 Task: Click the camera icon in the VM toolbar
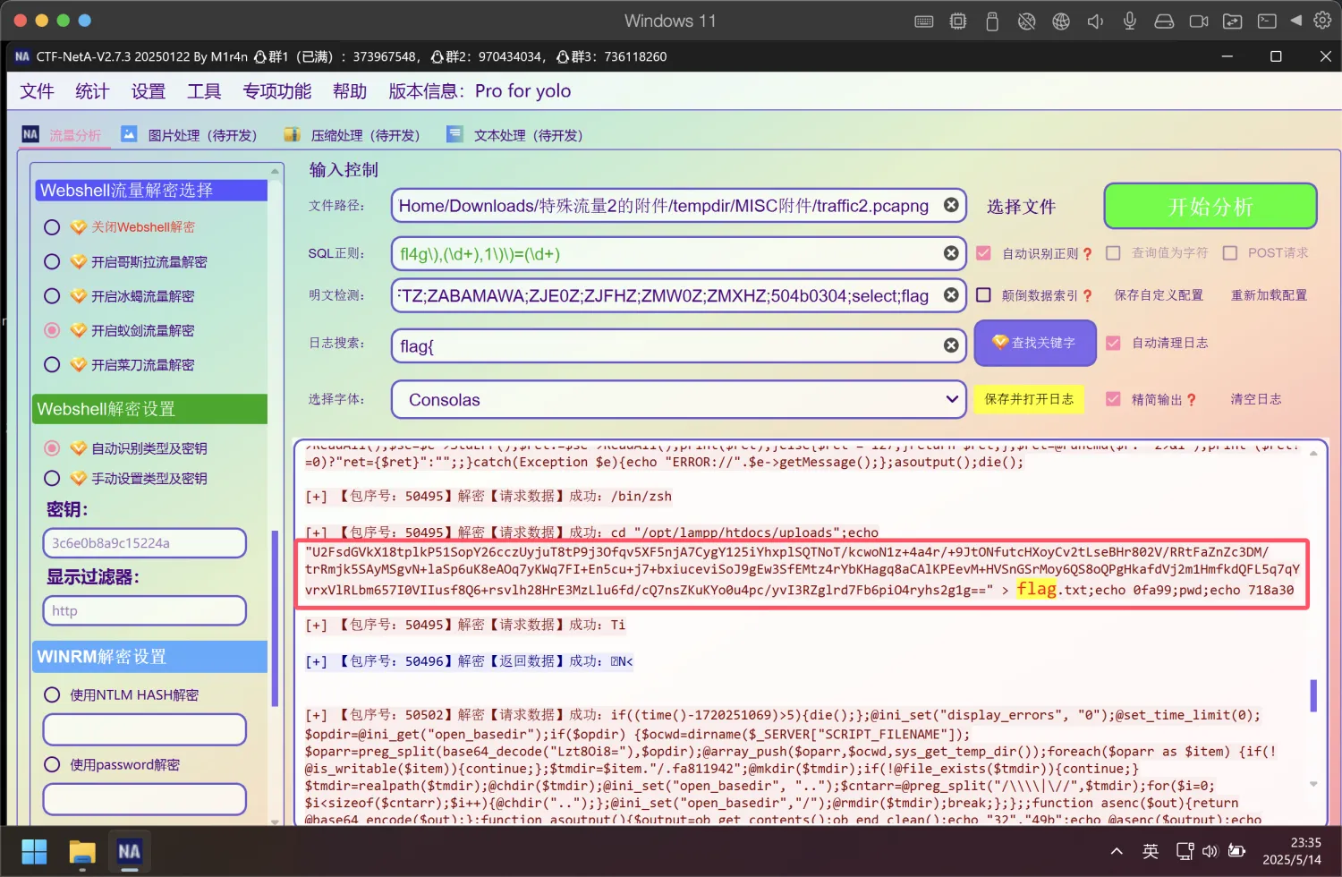coord(1199,21)
